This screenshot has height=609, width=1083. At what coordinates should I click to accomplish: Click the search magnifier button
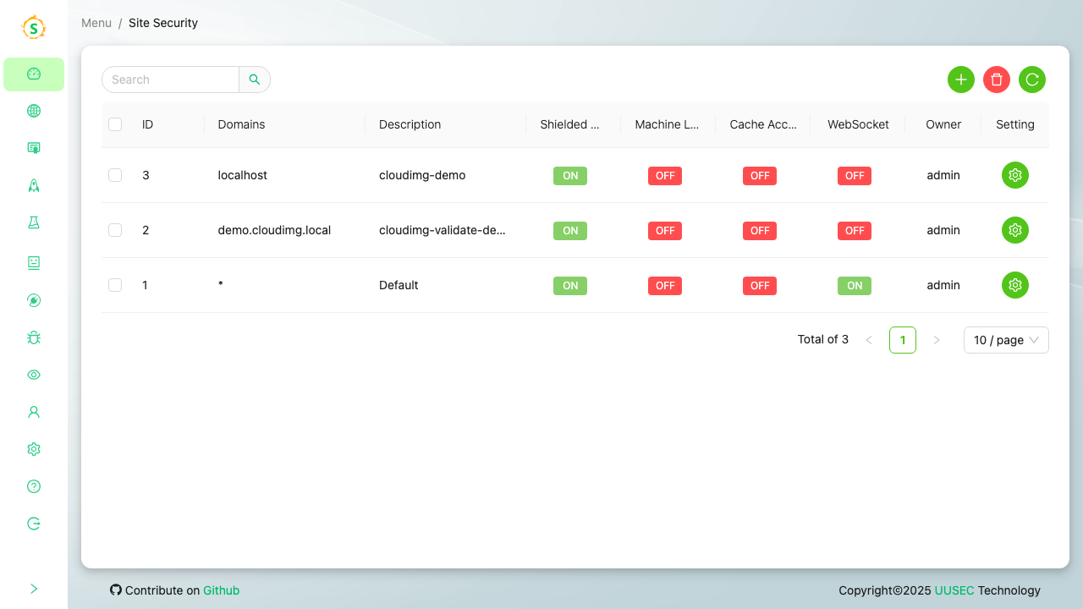point(255,80)
